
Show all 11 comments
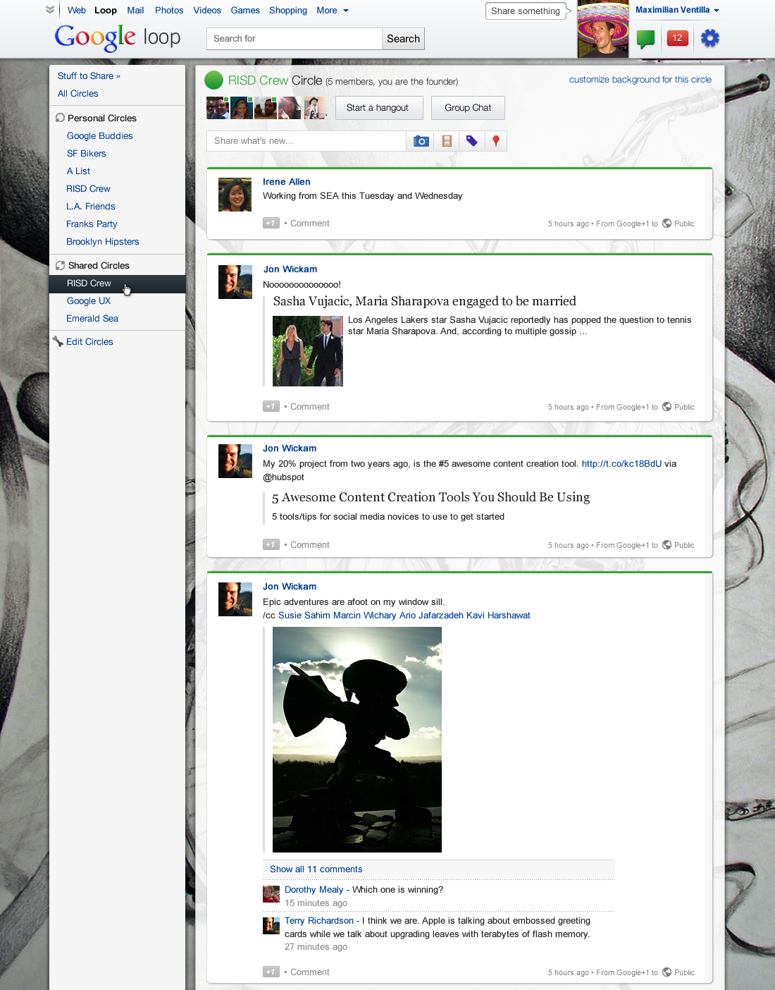pos(316,869)
